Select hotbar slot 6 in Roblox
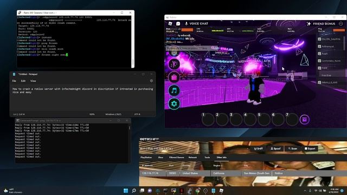347x195 pixels. 278,119
